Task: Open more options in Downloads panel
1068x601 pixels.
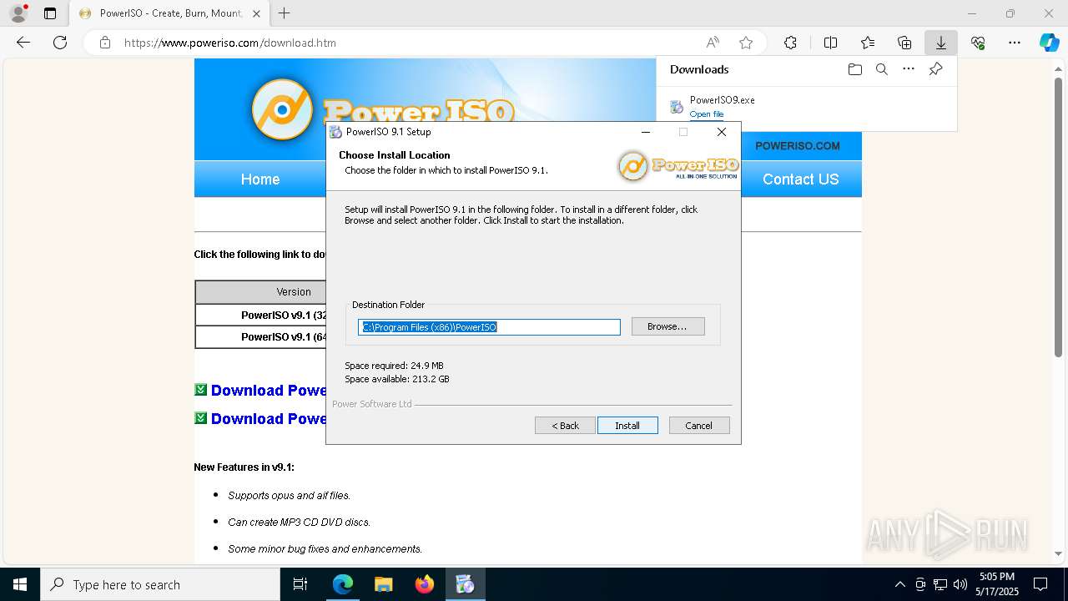Action: (909, 69)
